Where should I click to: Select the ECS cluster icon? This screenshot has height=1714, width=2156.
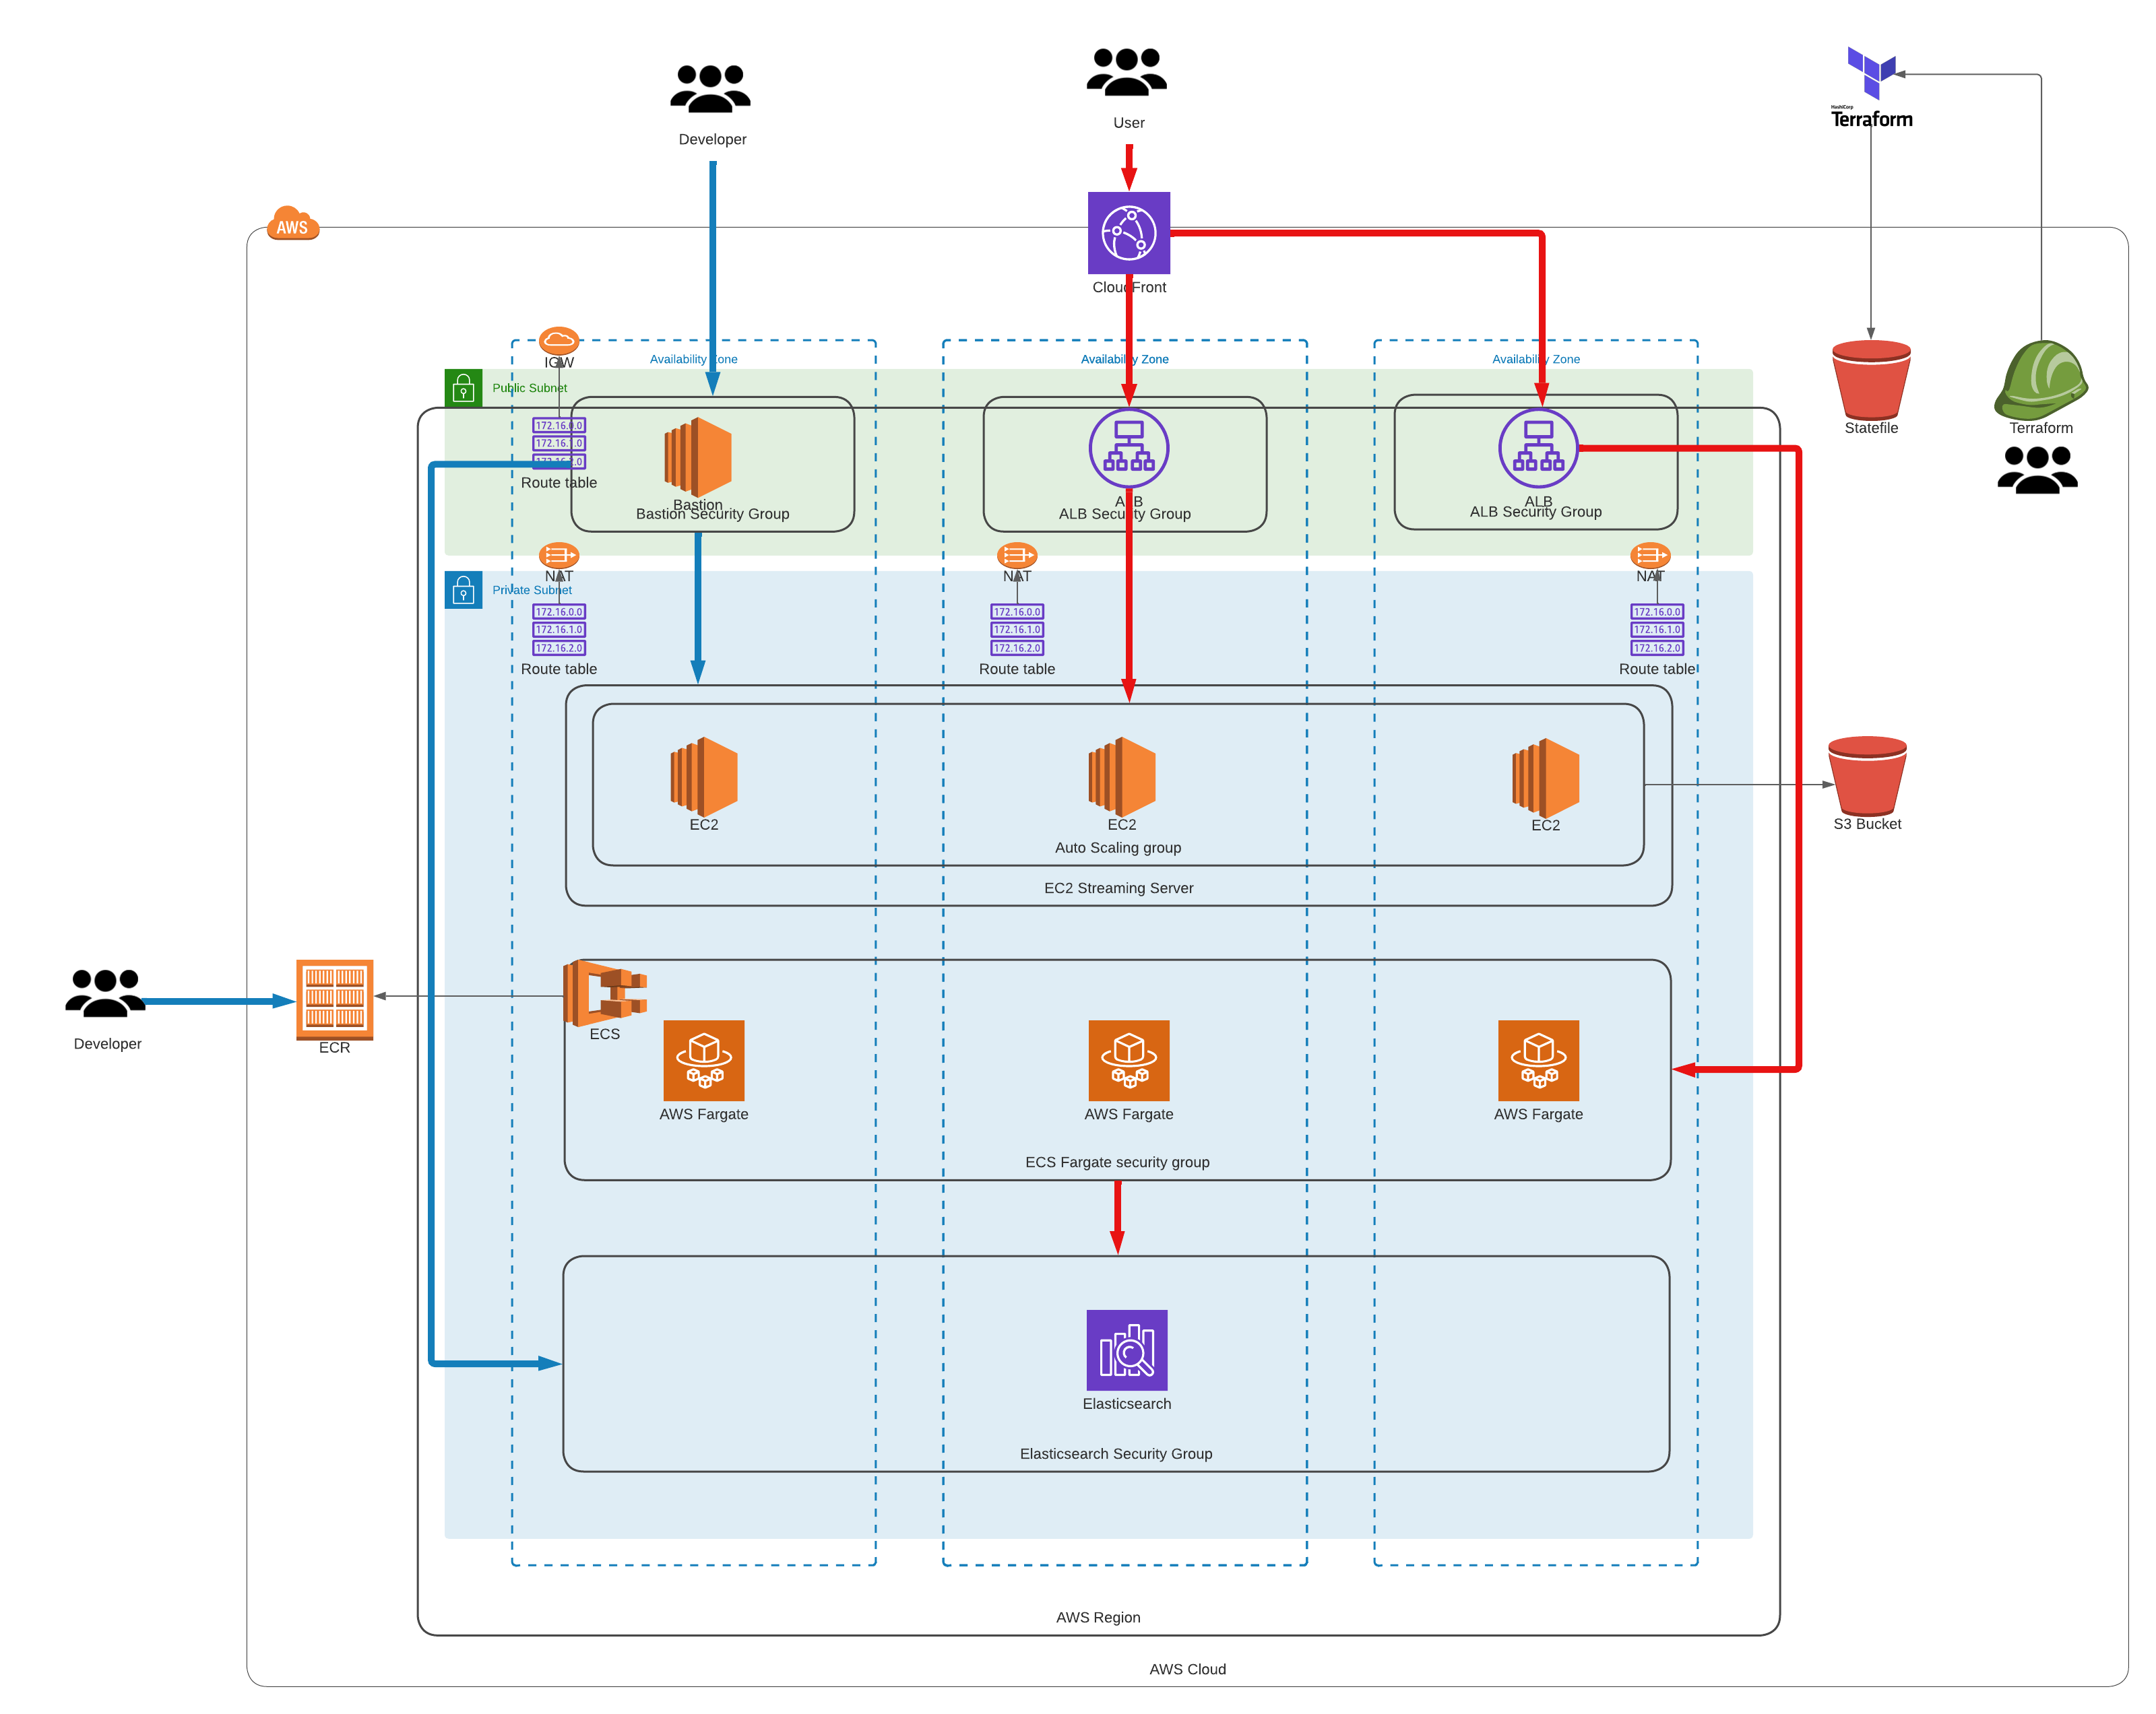604,993
